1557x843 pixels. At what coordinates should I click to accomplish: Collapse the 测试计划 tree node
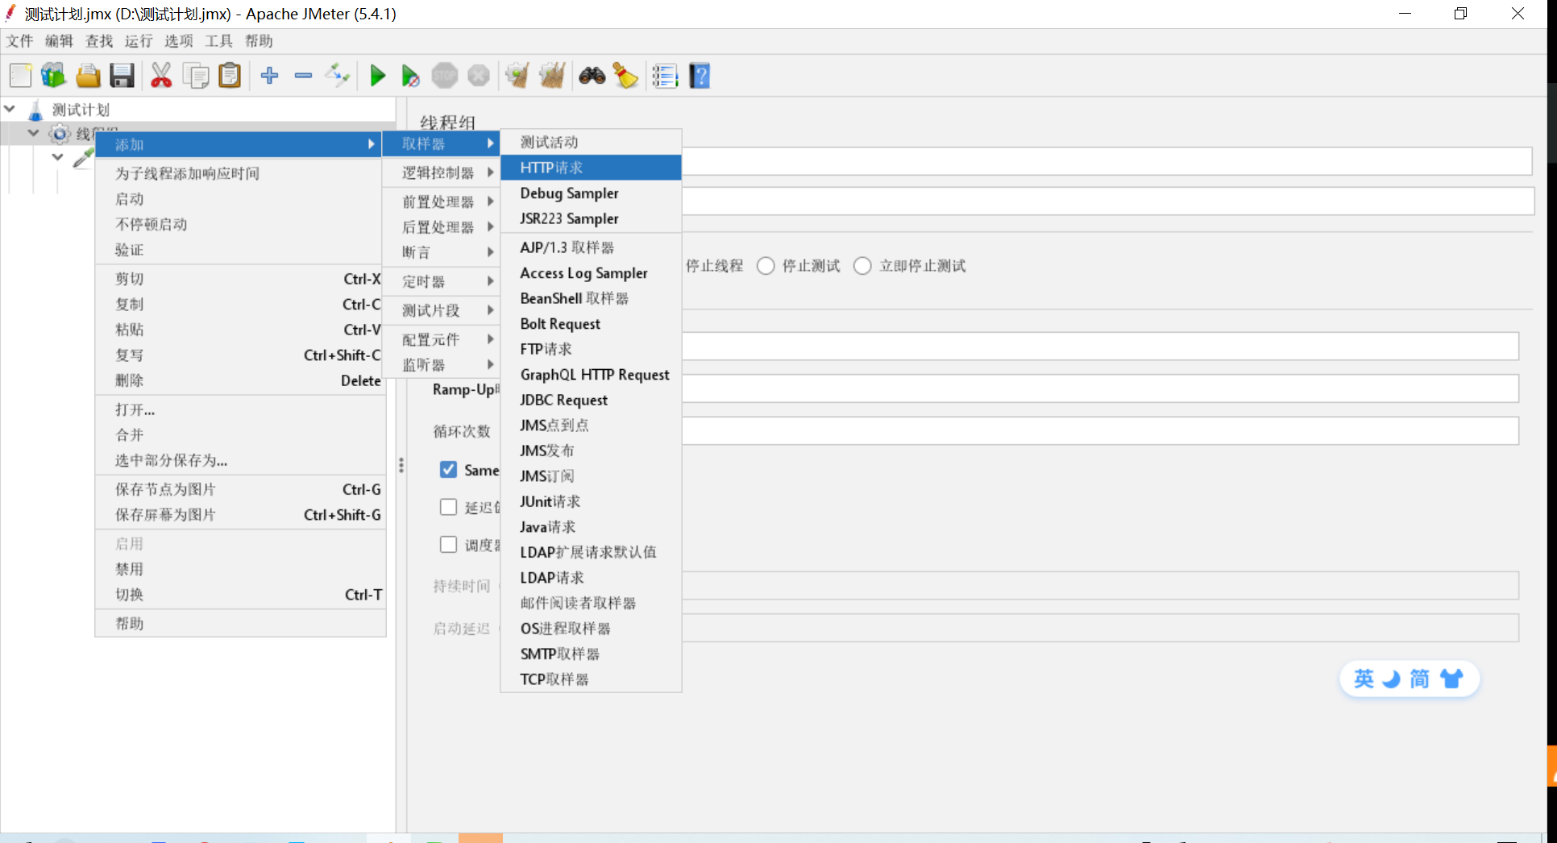[10, 109]
